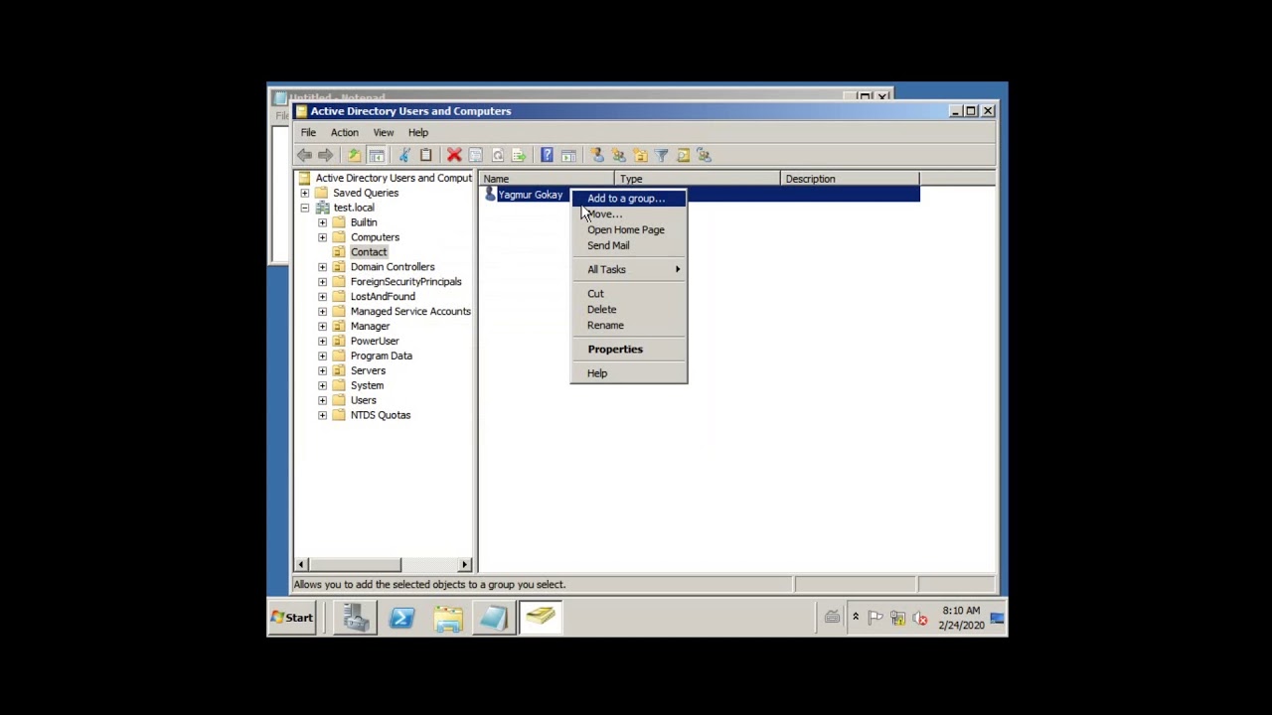Open the Help menu in menu bar
The image size is (1272, 715).
point(417,132)
